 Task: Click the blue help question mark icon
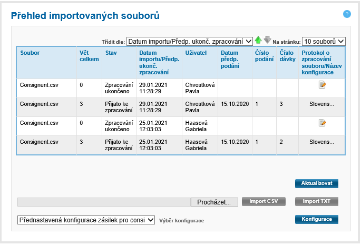[347, 14]
